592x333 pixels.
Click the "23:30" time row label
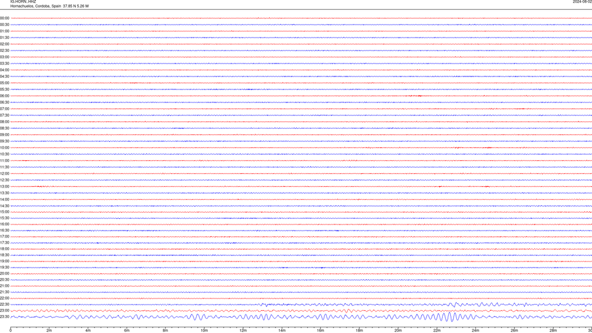[4, 317]
